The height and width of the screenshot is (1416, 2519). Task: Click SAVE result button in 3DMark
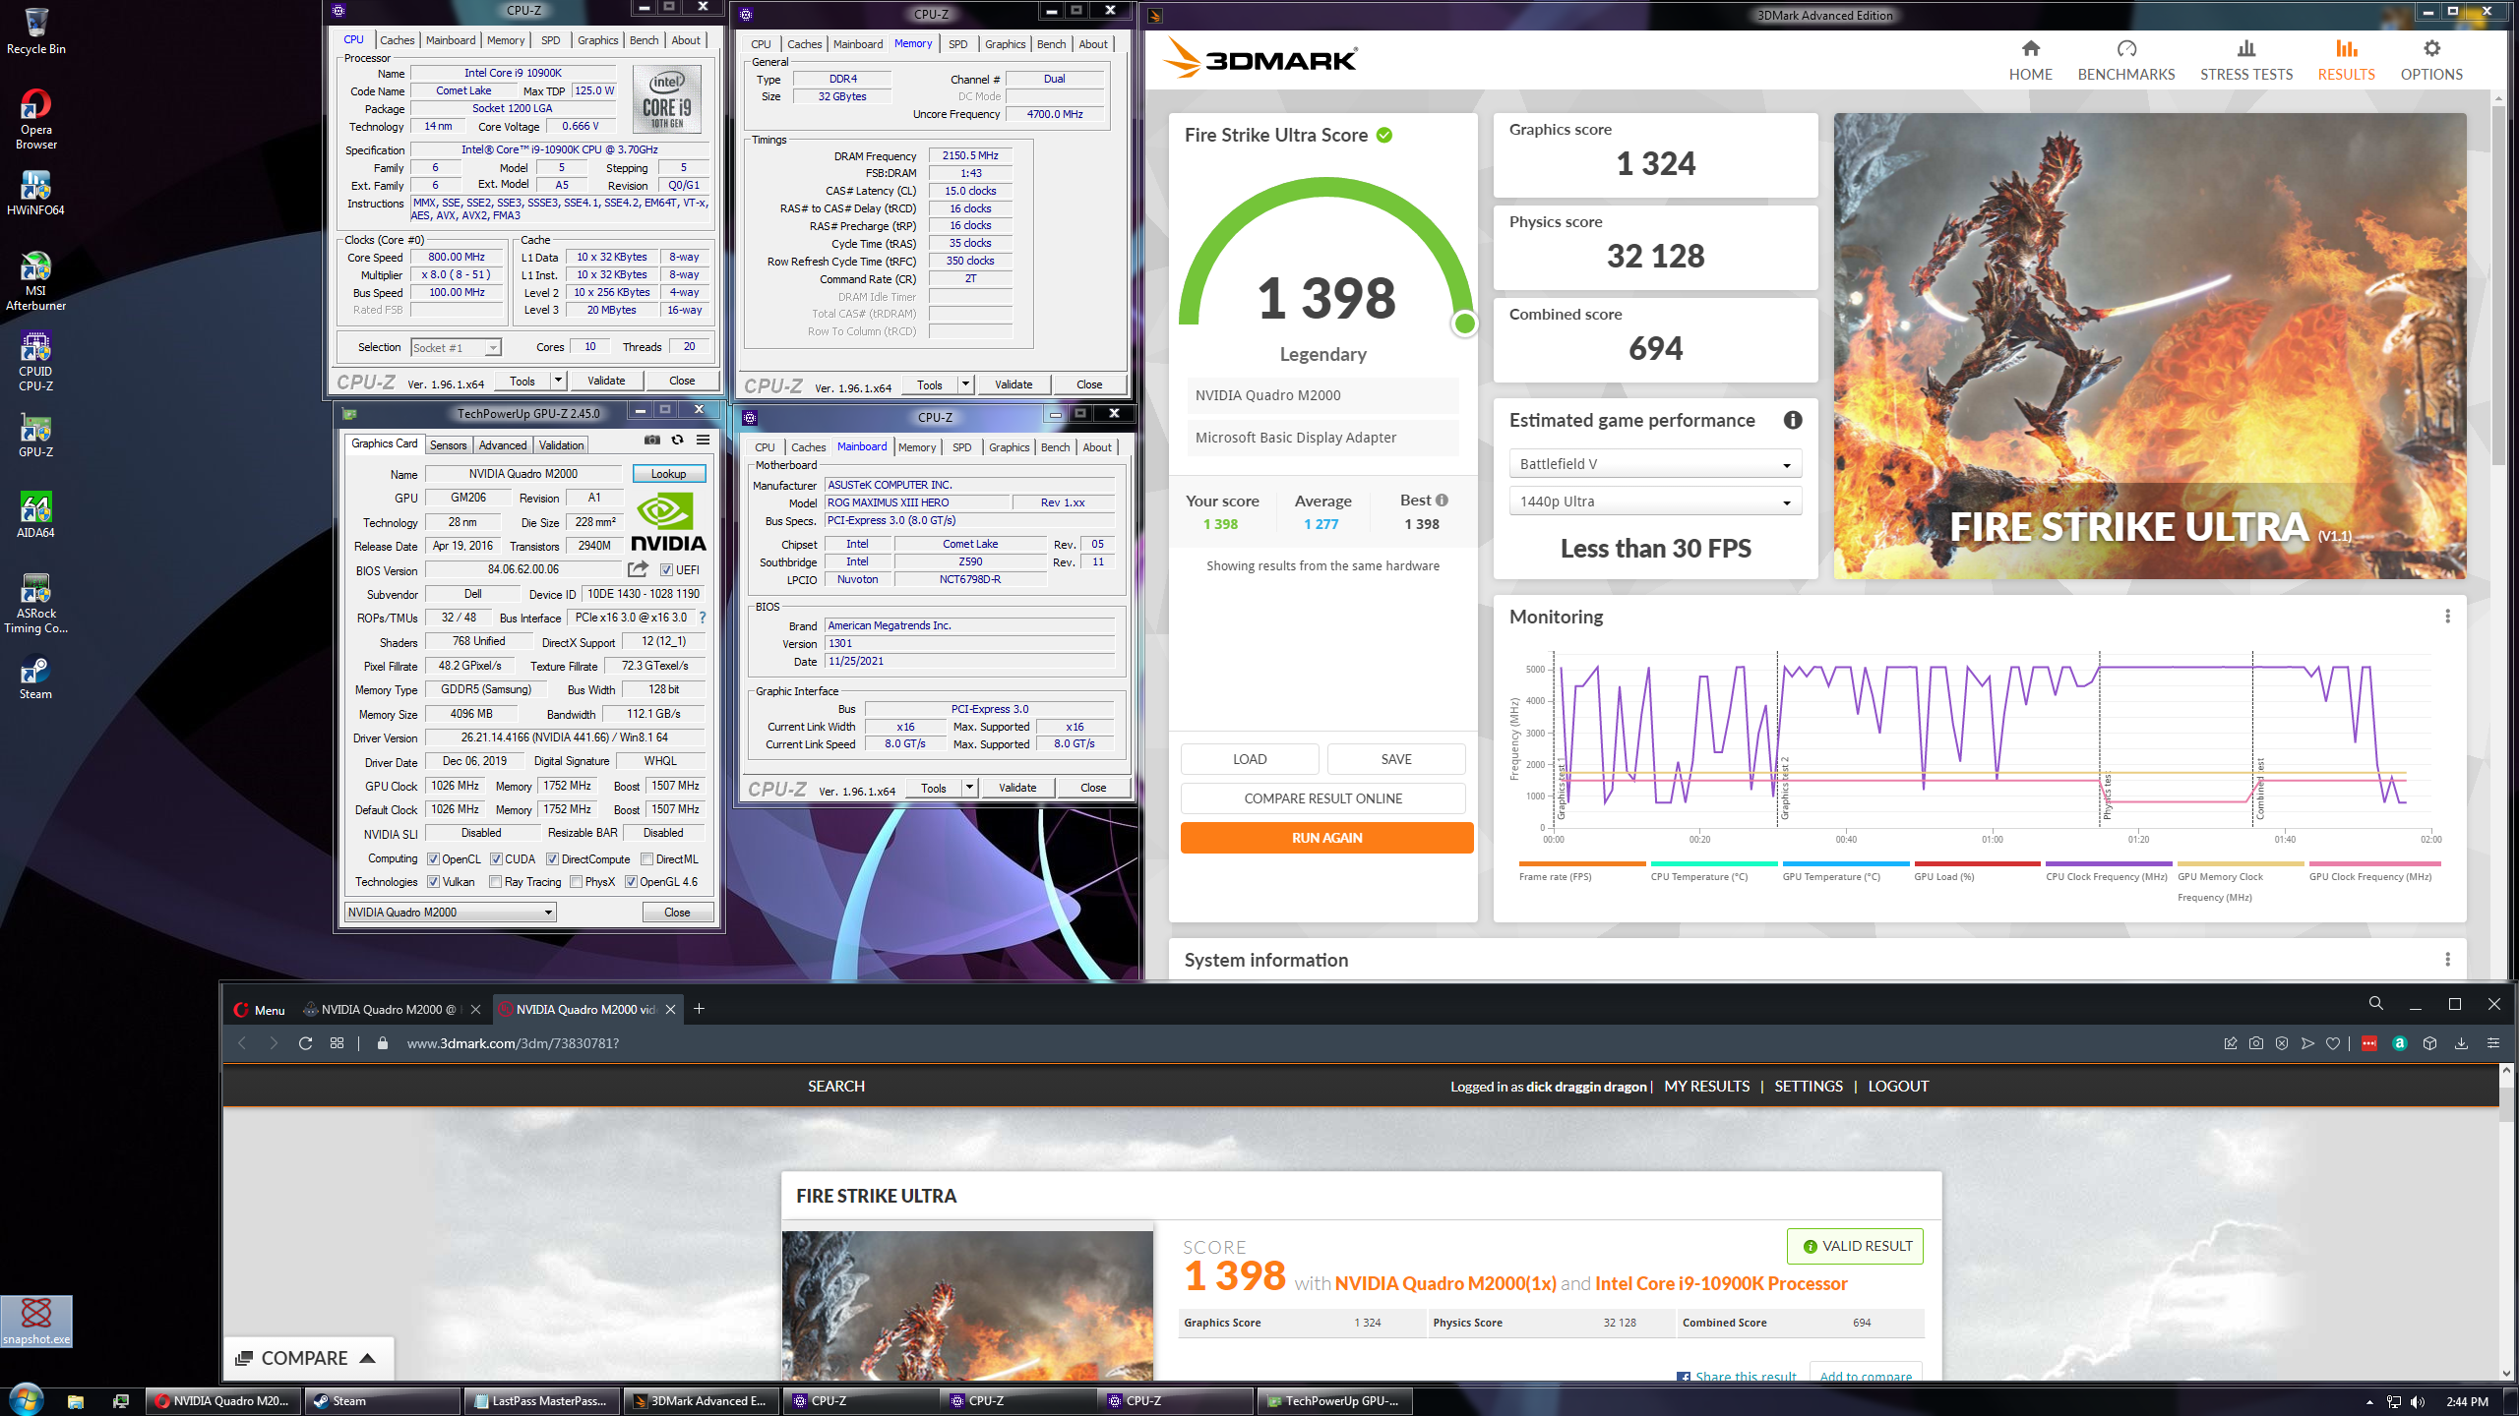pyautogui.click(x=1395, y=759)
